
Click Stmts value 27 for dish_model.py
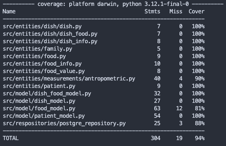pos(157,101)
